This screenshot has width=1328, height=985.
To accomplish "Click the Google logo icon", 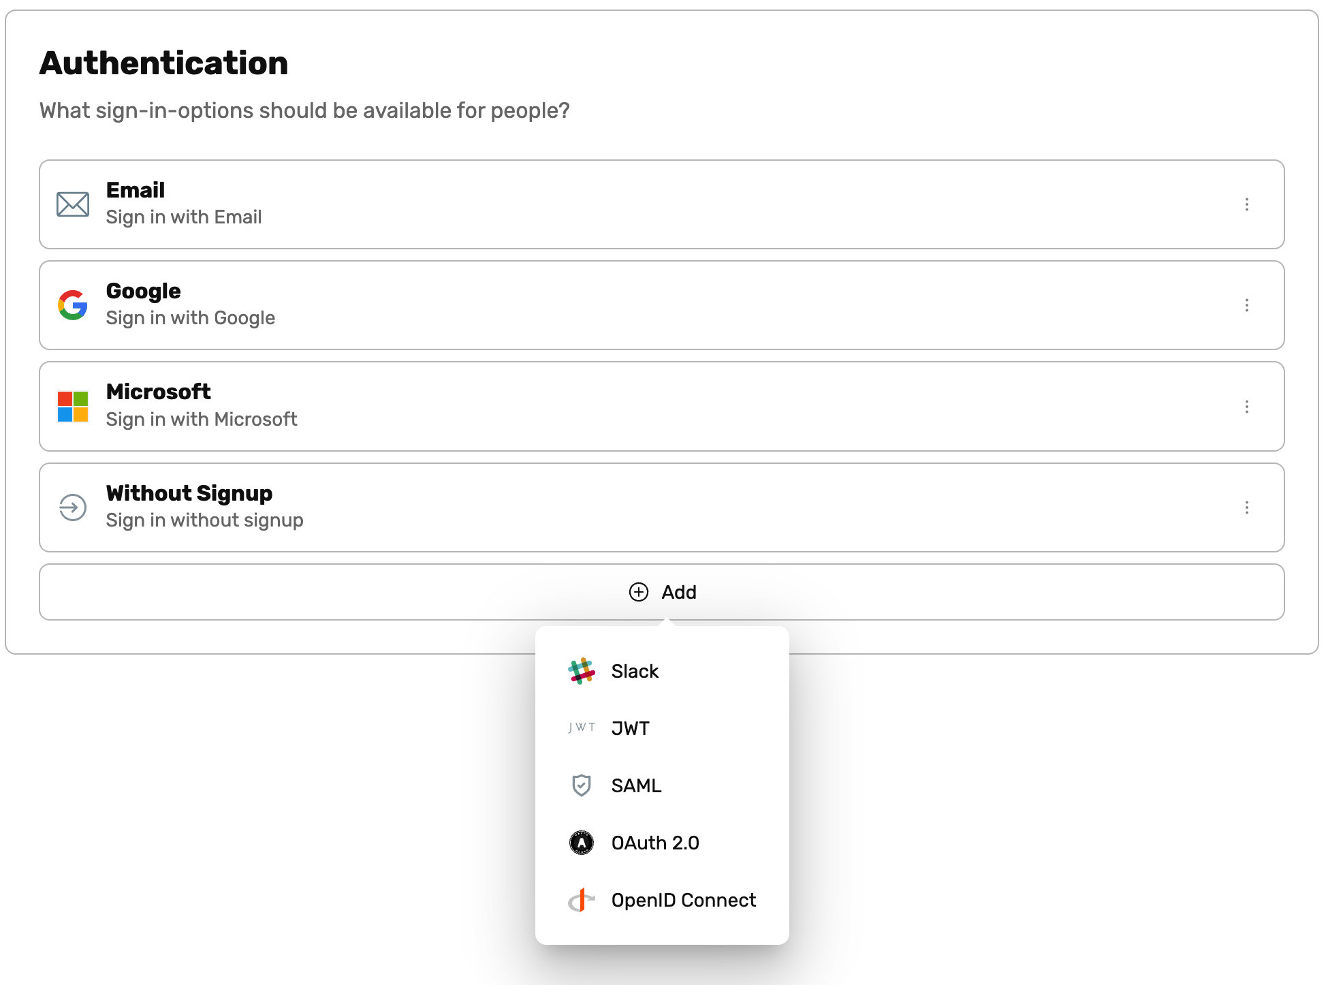I will 72,305.
